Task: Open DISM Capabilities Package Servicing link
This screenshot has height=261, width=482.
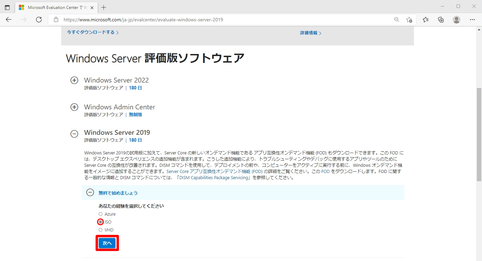Action: tap(214, 178)
